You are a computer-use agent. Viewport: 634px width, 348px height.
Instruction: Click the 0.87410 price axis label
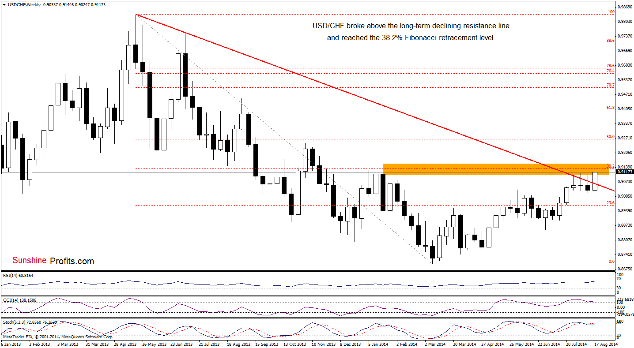[x=625, y=254]
